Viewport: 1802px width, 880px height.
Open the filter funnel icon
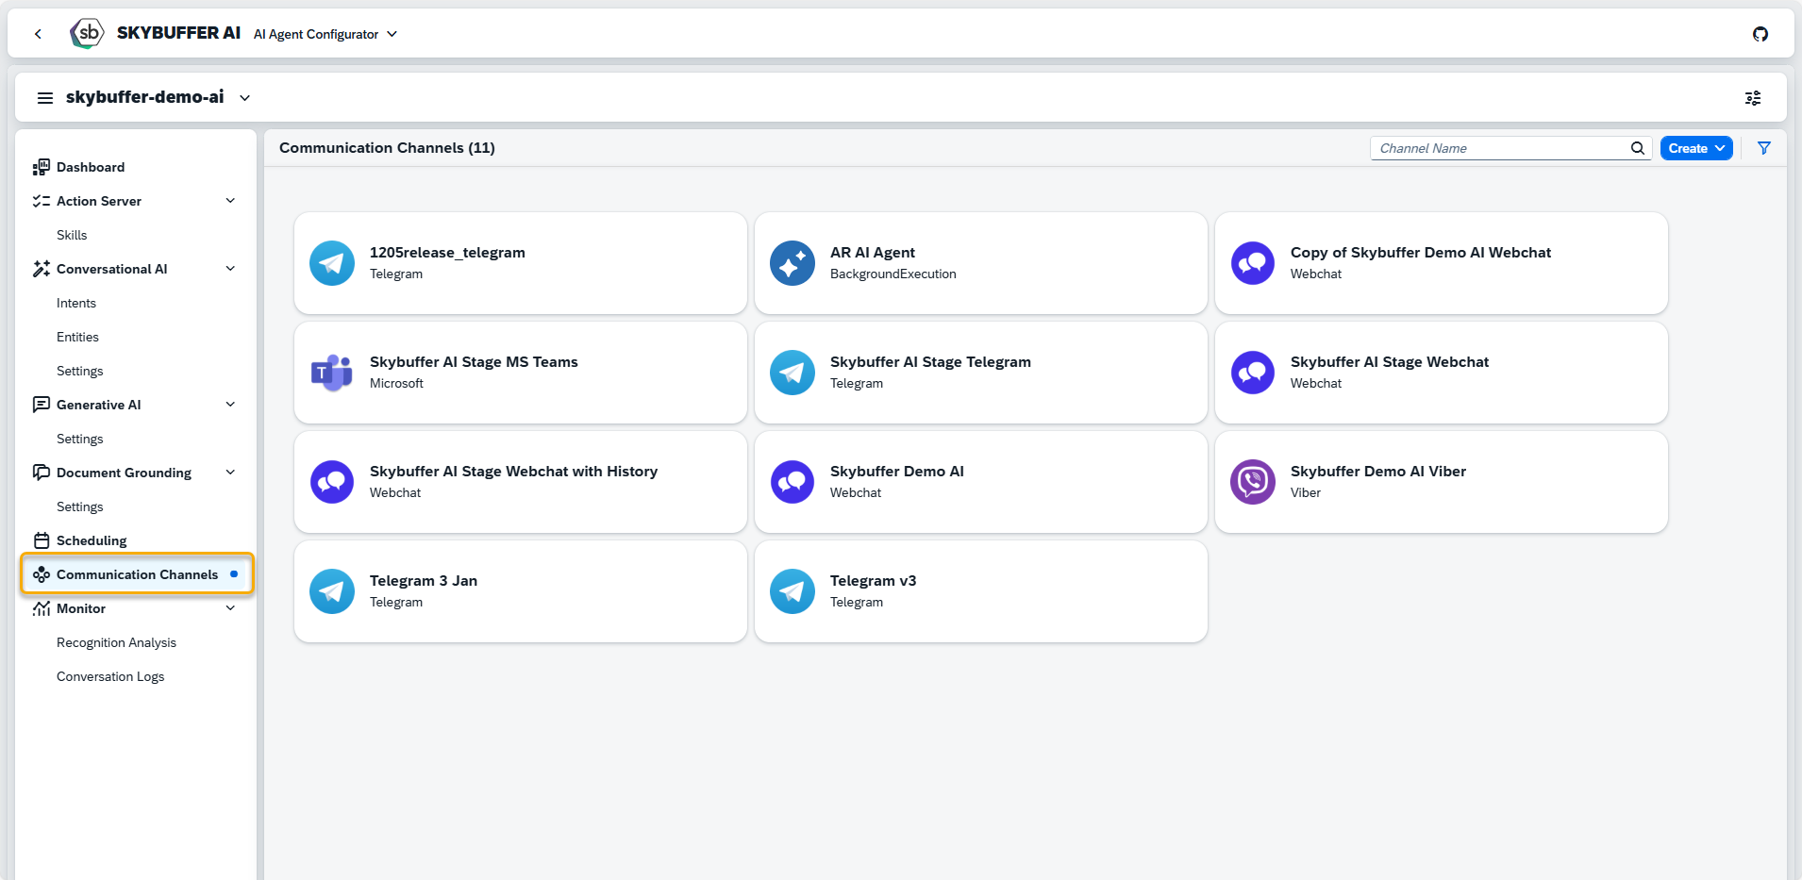pyautogui.click(x=1764, y=148)
